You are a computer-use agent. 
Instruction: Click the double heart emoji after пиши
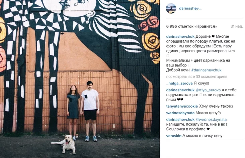(x=180, y=100)
